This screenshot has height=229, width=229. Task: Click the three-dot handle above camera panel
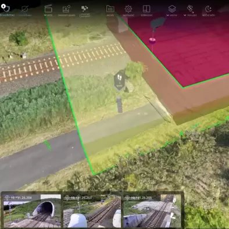(92, 189)
